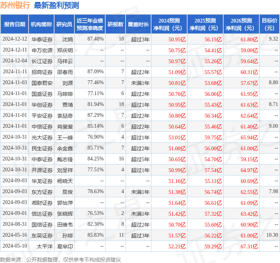Select the 国信证券 institution cell
280x263 pixels.
coord(42,225)
